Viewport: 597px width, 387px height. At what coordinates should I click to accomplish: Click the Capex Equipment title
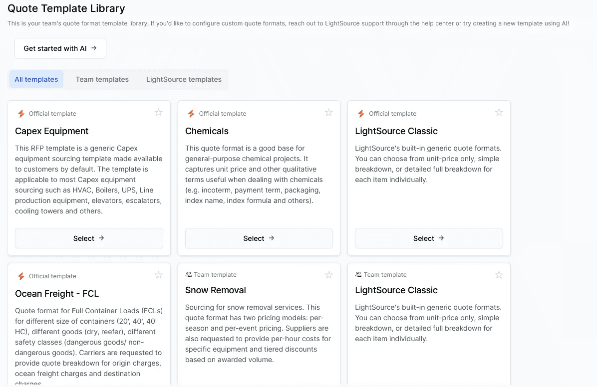click(x=52, y=131)
